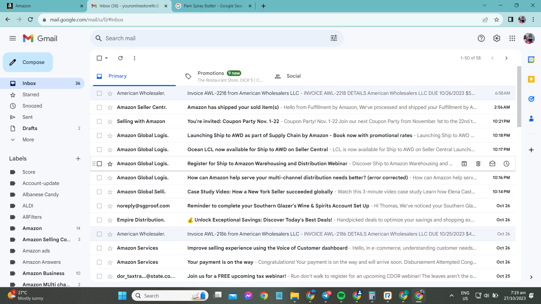Select the Coupon Party email checkbox
This screenshot has width=541, height=304.
click(x=99, y=121)
